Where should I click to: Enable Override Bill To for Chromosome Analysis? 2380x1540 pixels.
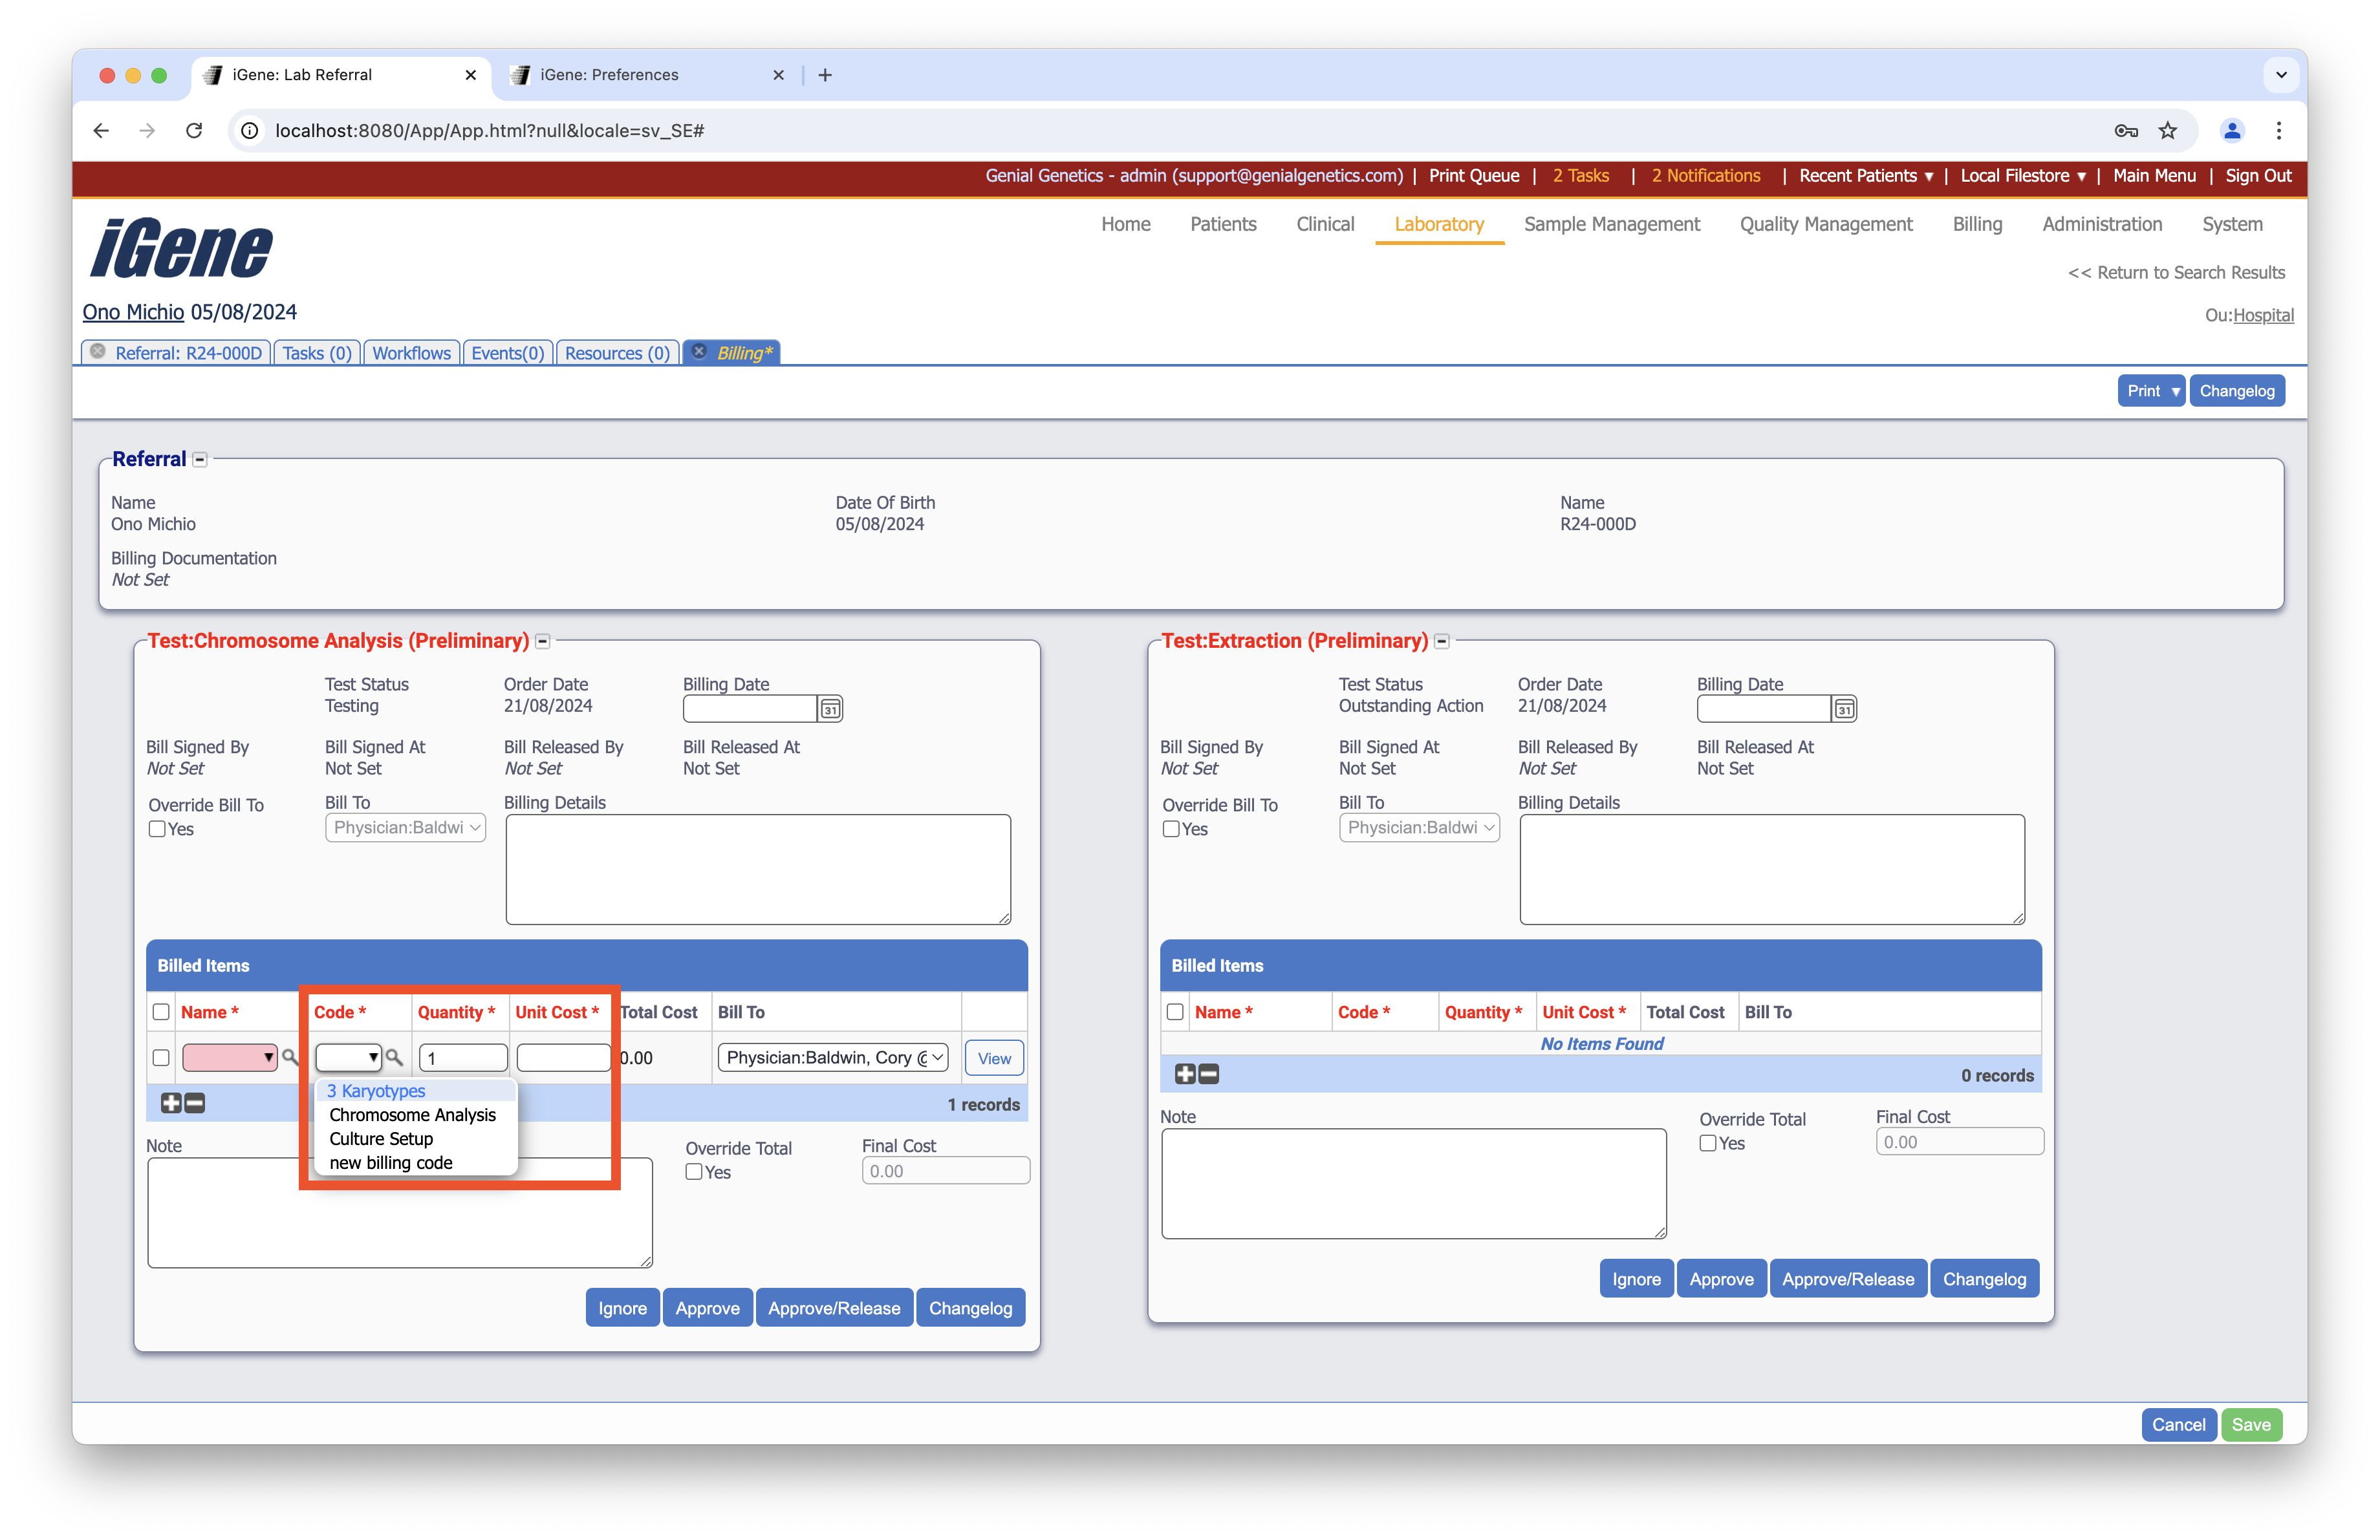point(157,829)
